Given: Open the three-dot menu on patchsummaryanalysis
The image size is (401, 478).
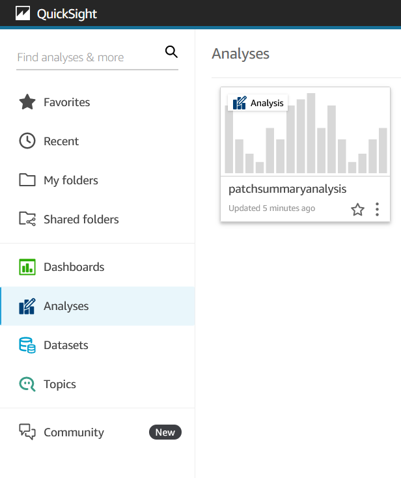Looking at the screenshot, I should 377,210.
